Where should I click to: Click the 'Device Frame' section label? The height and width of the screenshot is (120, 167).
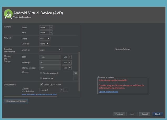tap(10, 85)
